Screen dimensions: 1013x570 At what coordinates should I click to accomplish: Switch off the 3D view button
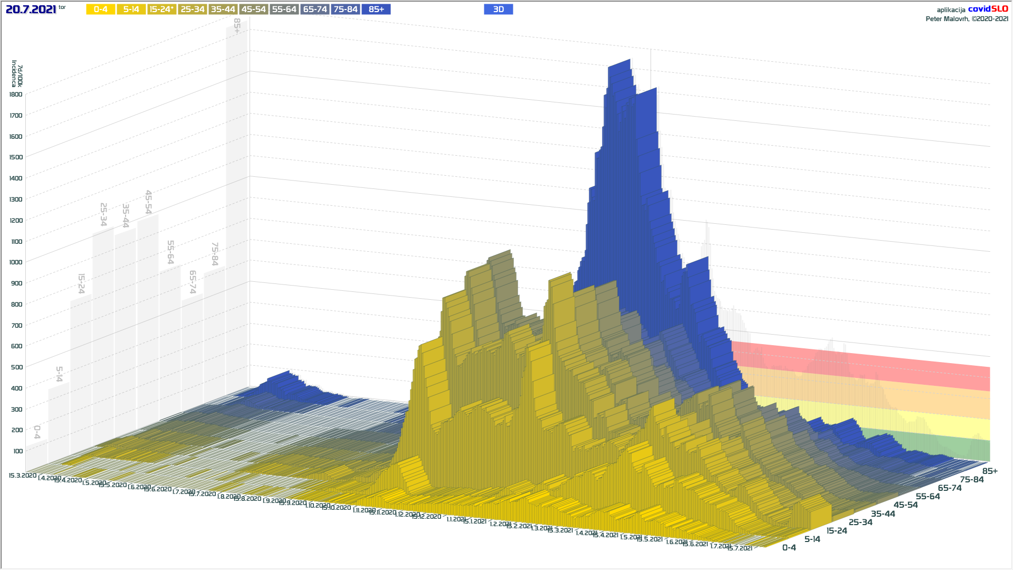point(498,9)
